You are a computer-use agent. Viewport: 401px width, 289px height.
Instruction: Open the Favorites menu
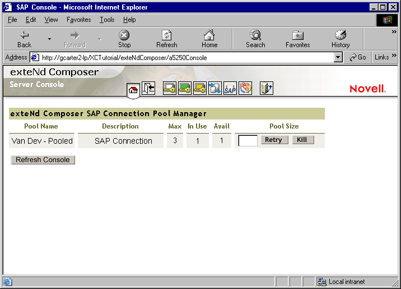point(79,20)
